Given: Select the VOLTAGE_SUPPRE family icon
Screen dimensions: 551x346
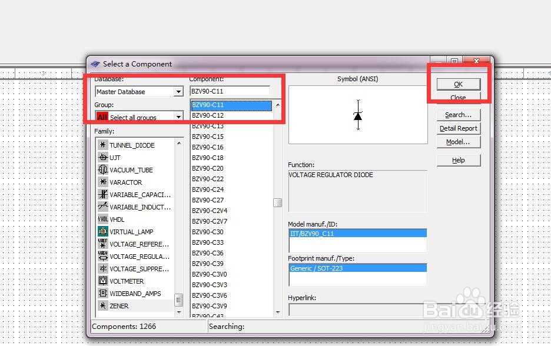Looking at the screenshot, I should (103, 268).
